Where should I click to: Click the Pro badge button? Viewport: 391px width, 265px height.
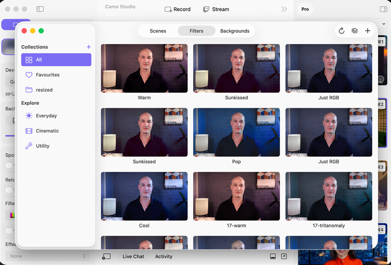[x=305, y=9]
